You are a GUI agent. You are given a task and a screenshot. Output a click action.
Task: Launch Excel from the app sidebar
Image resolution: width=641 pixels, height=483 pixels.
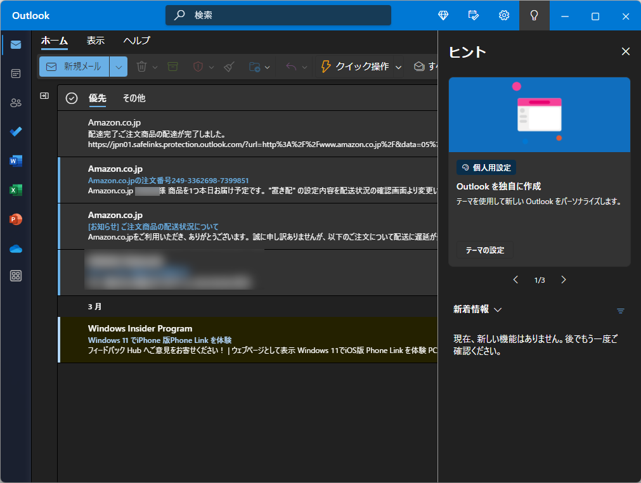pos(15,190)
